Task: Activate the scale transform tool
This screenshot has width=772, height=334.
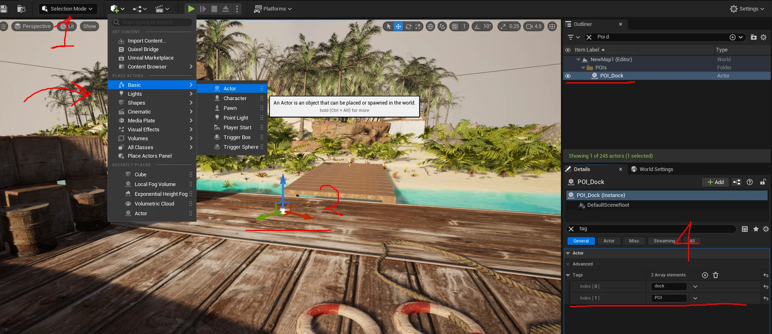Action: point(418,26)
